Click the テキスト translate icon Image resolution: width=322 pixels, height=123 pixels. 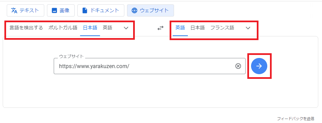[14, 10]
